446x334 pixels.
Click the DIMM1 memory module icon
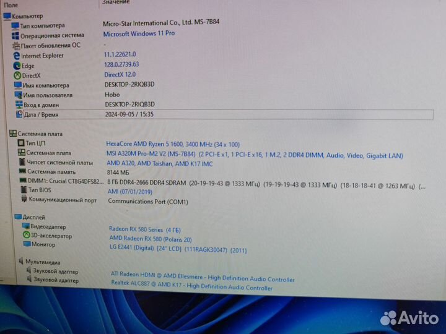coord(23,181)
